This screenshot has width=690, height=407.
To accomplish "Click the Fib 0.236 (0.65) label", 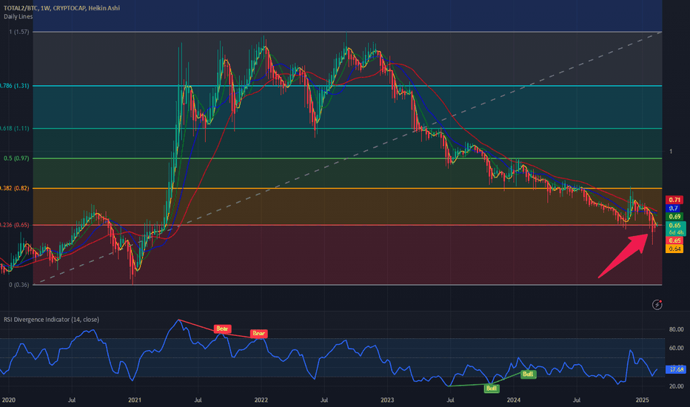I will (15, 225).
